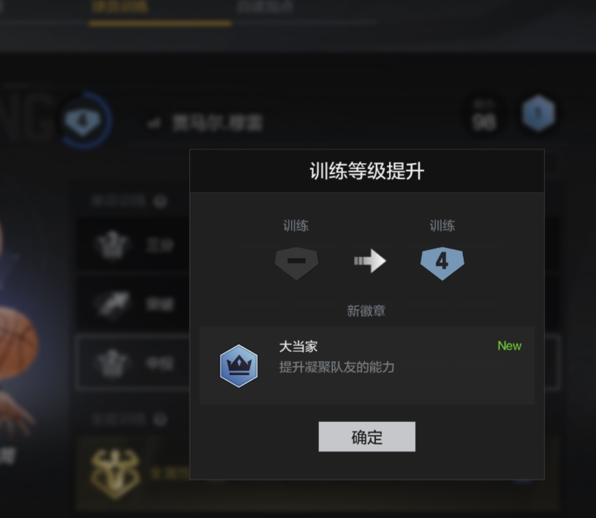
Task: Click the 新徽章 section heading
Action: (366, 311)
